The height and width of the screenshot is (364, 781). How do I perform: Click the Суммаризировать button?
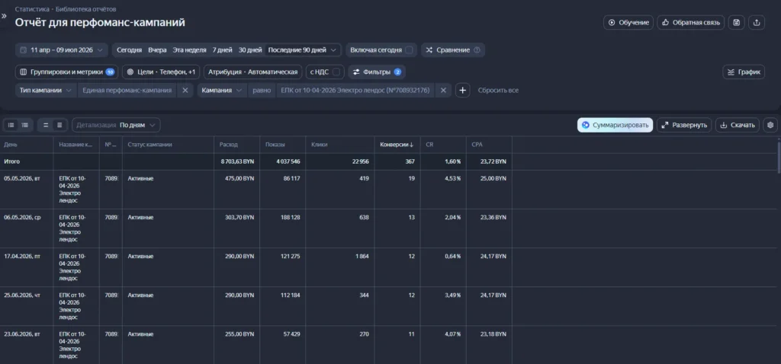pyautogui.click(x=615, y=125)
